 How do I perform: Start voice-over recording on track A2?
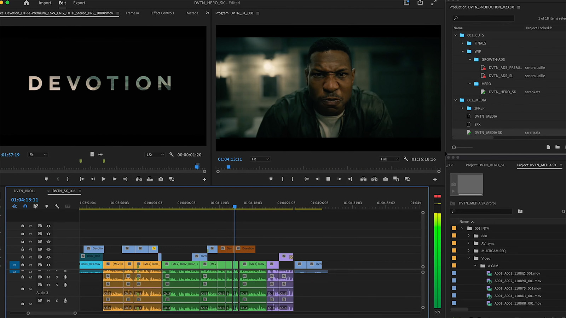tap(65, 277)
